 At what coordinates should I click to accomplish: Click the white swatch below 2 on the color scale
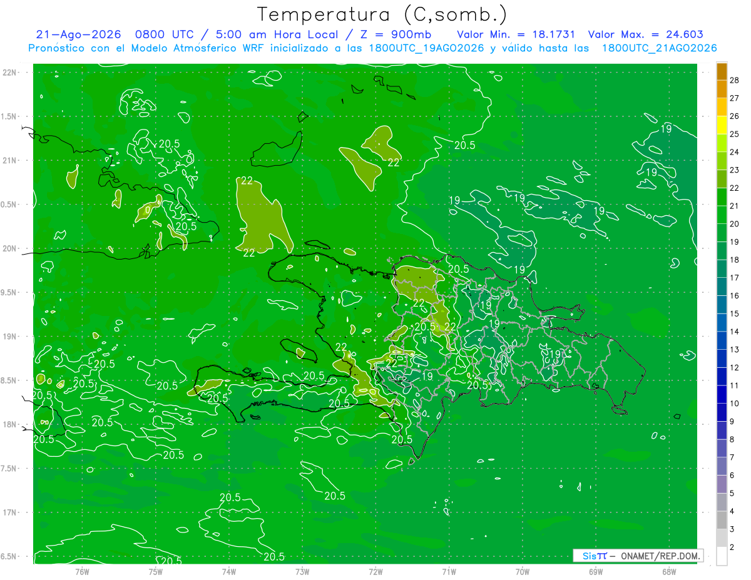[x=722, y=556]
